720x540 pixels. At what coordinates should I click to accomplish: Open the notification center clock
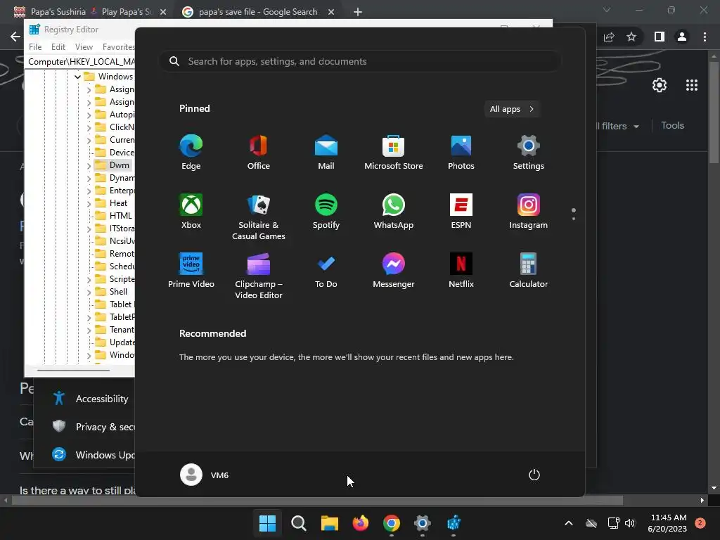(668, 523)
